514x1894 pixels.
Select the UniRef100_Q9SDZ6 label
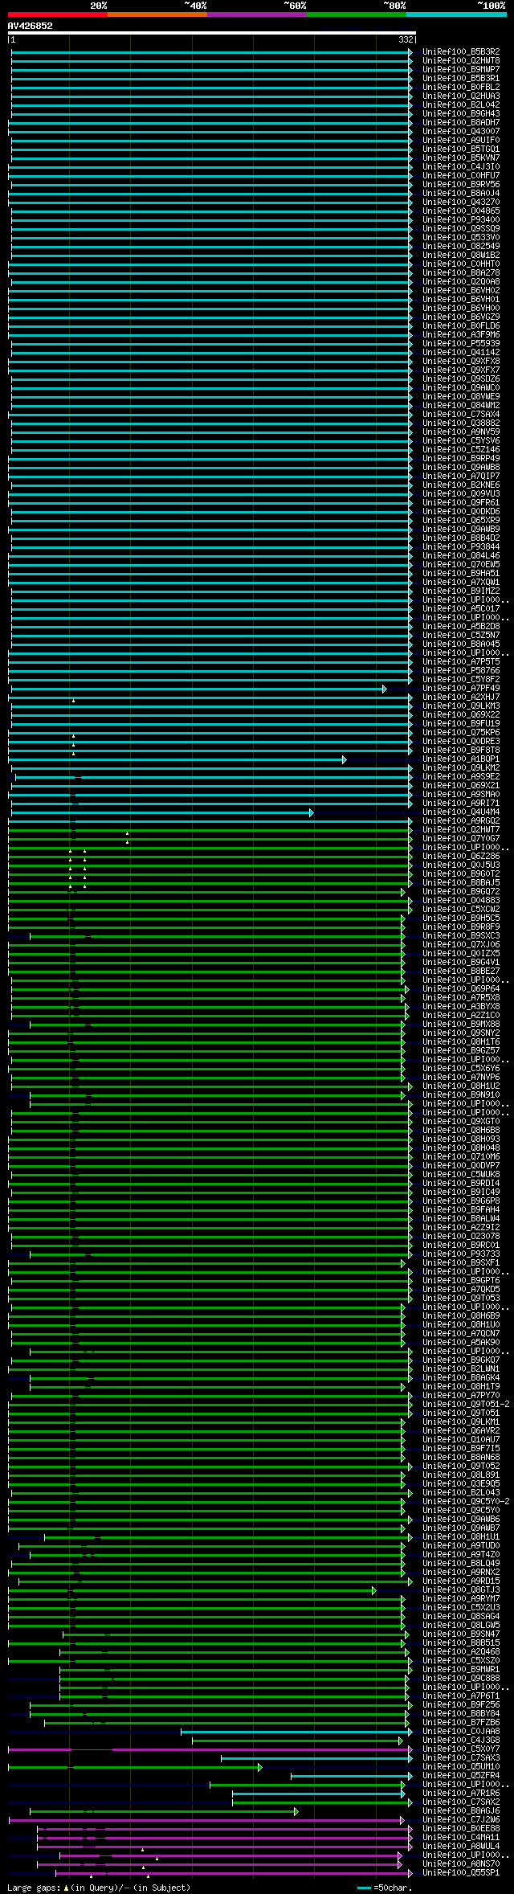coord(461,379)
